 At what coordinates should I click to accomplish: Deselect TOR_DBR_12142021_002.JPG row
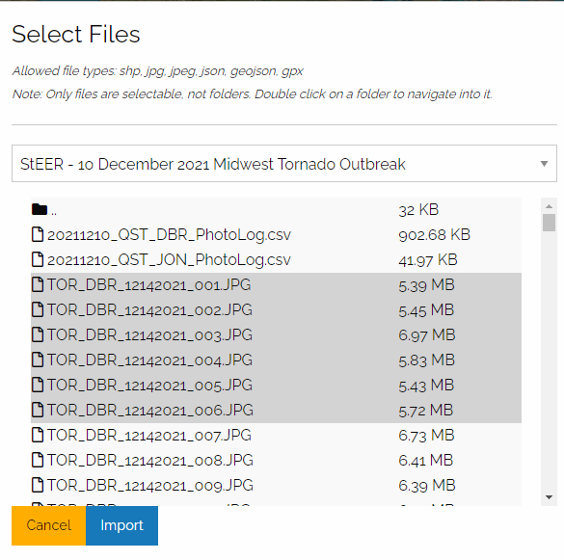pyautogui.click(x=276, y=309)
